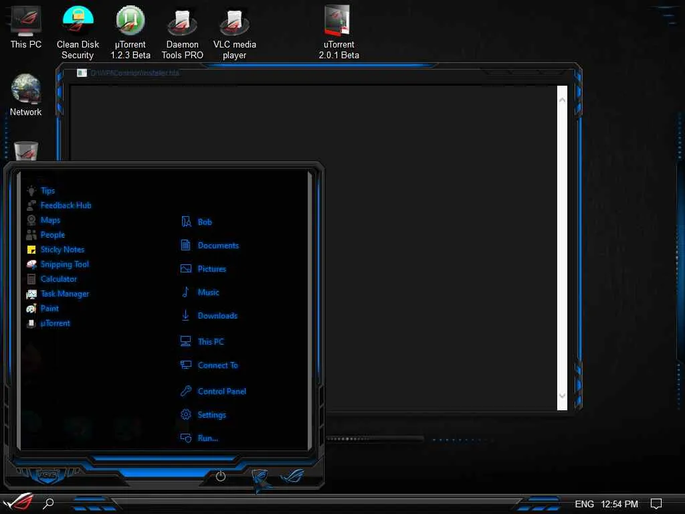Click the Run... icon in start menu

[186, 438]
